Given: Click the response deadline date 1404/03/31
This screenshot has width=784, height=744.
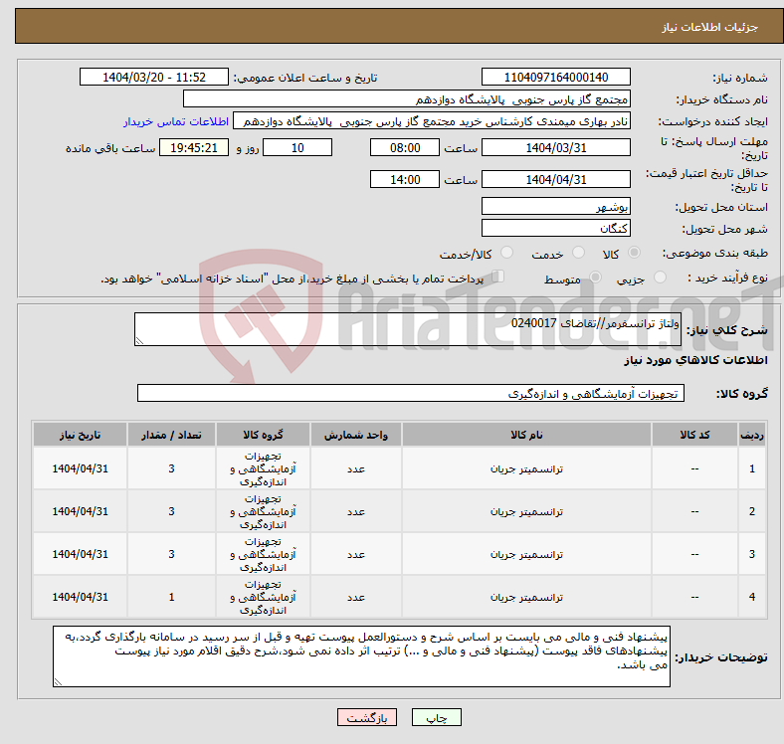Looking at the screenshot, I should coord(555,147).
